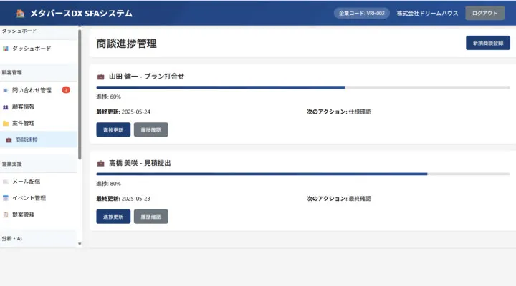Click the 80% progress bar of 高橋 美咲
The width and height of the screenshot is (516, 286).
point(303,174)
